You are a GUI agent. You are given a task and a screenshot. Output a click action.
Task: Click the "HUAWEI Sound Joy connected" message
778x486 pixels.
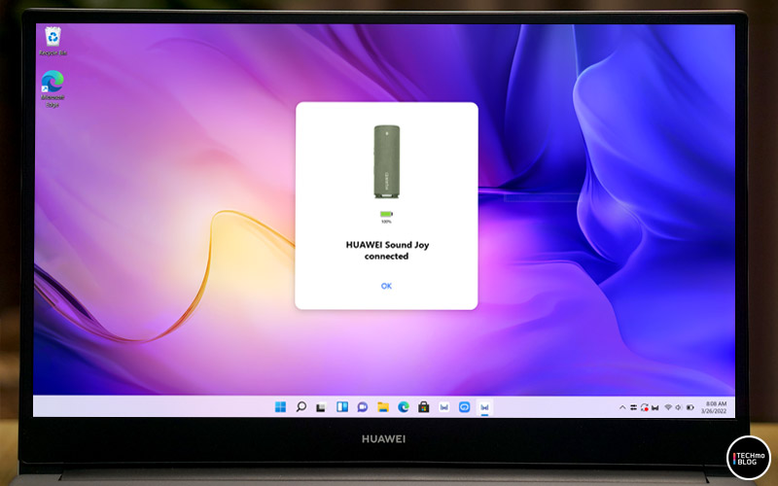(387, 251)
